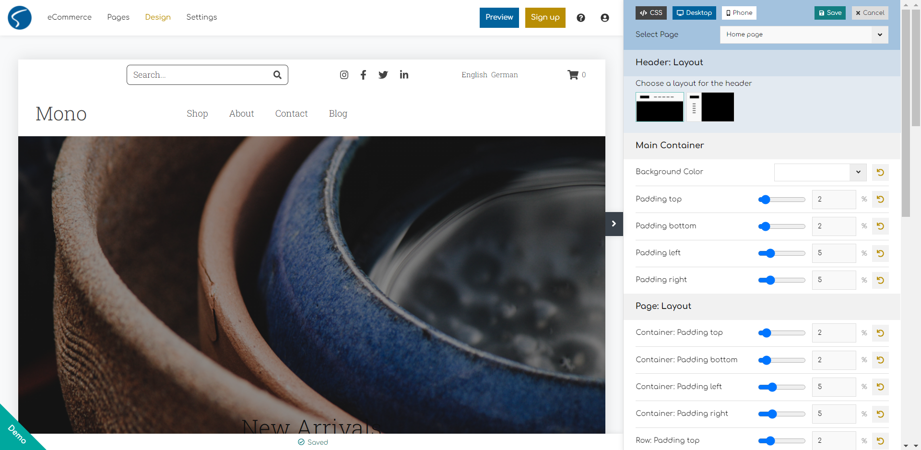Reset the Background Color setting

[880, 172]
